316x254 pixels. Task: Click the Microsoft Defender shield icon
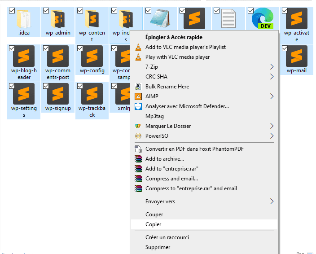[x=138, y=106]
